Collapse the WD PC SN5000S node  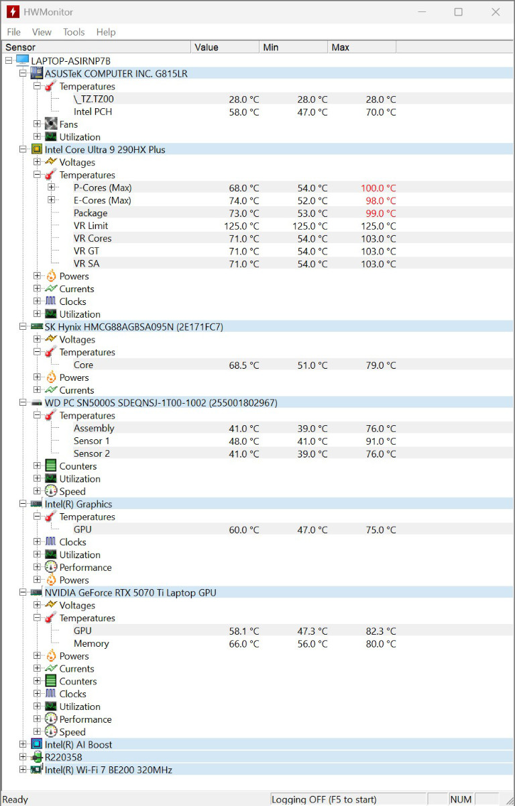tap(23, 402)
